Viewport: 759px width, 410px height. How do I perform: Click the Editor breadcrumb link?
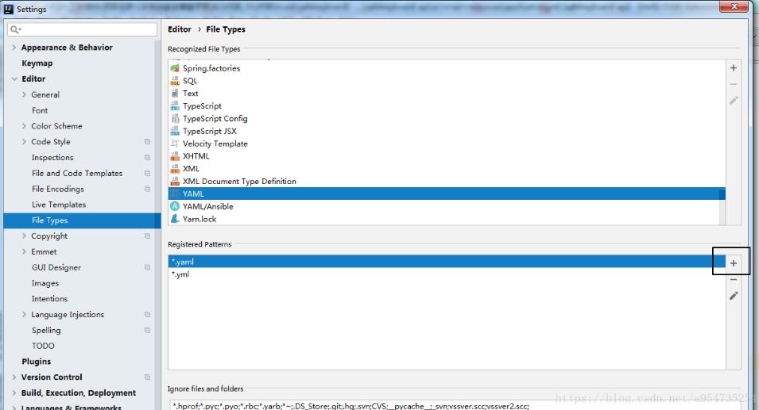click(180, 29)
